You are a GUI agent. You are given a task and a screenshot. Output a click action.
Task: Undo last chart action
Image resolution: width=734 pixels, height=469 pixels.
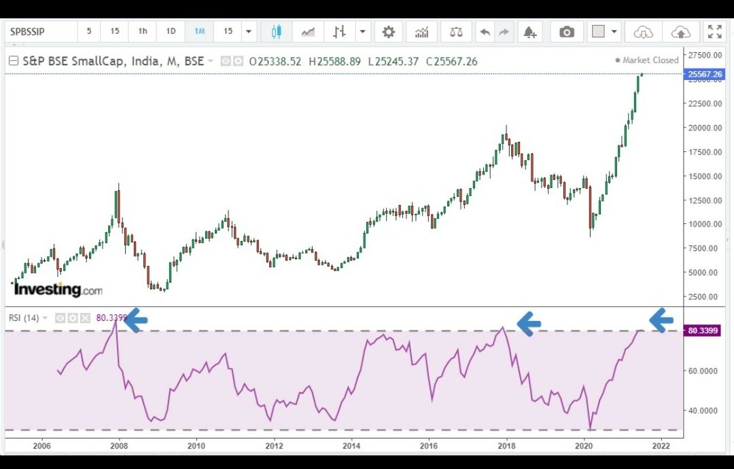[485, 32]
